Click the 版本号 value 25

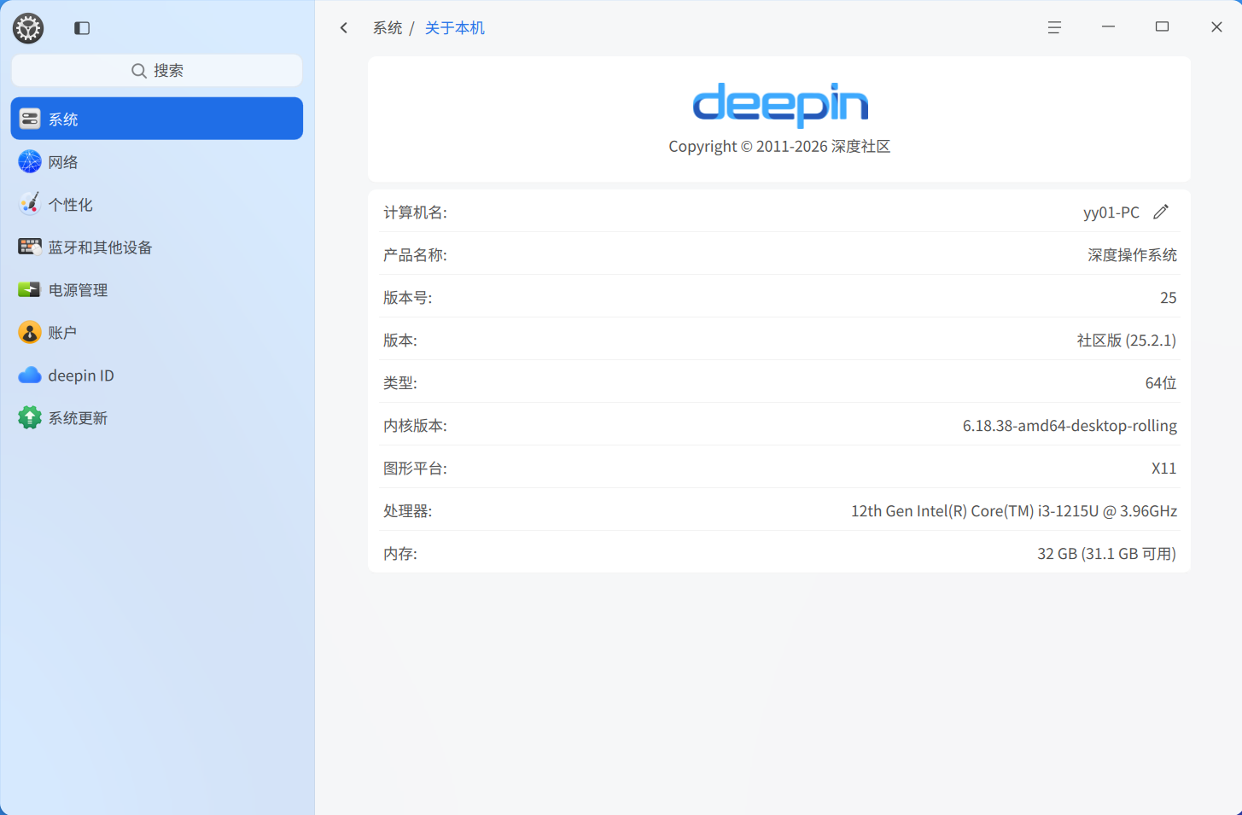coord(1169,298)
